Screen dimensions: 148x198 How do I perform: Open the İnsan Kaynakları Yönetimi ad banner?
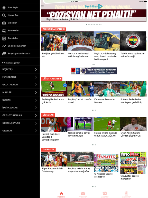pyautogui.click(x=94, y=71)
